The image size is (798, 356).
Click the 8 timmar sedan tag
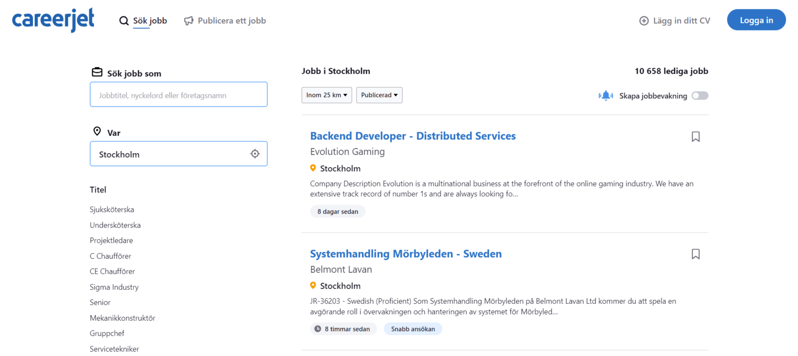(343, 329)
